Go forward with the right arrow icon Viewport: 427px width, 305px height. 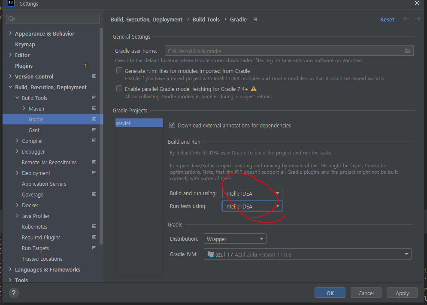(418, 19)
